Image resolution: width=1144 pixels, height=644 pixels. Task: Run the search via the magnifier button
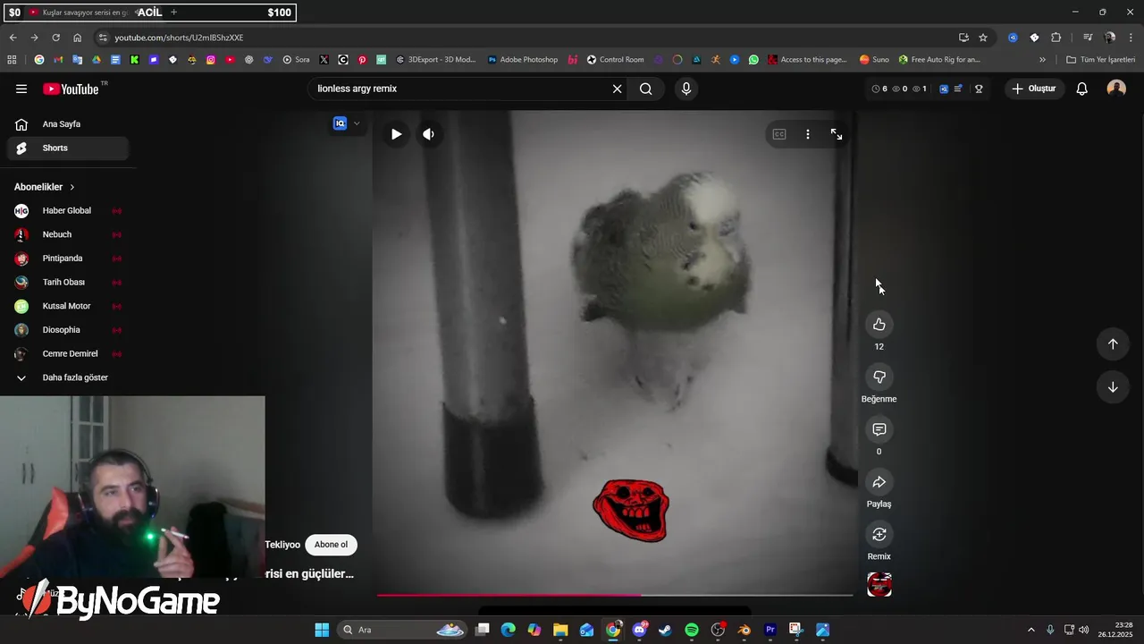(x=646, y=89)
